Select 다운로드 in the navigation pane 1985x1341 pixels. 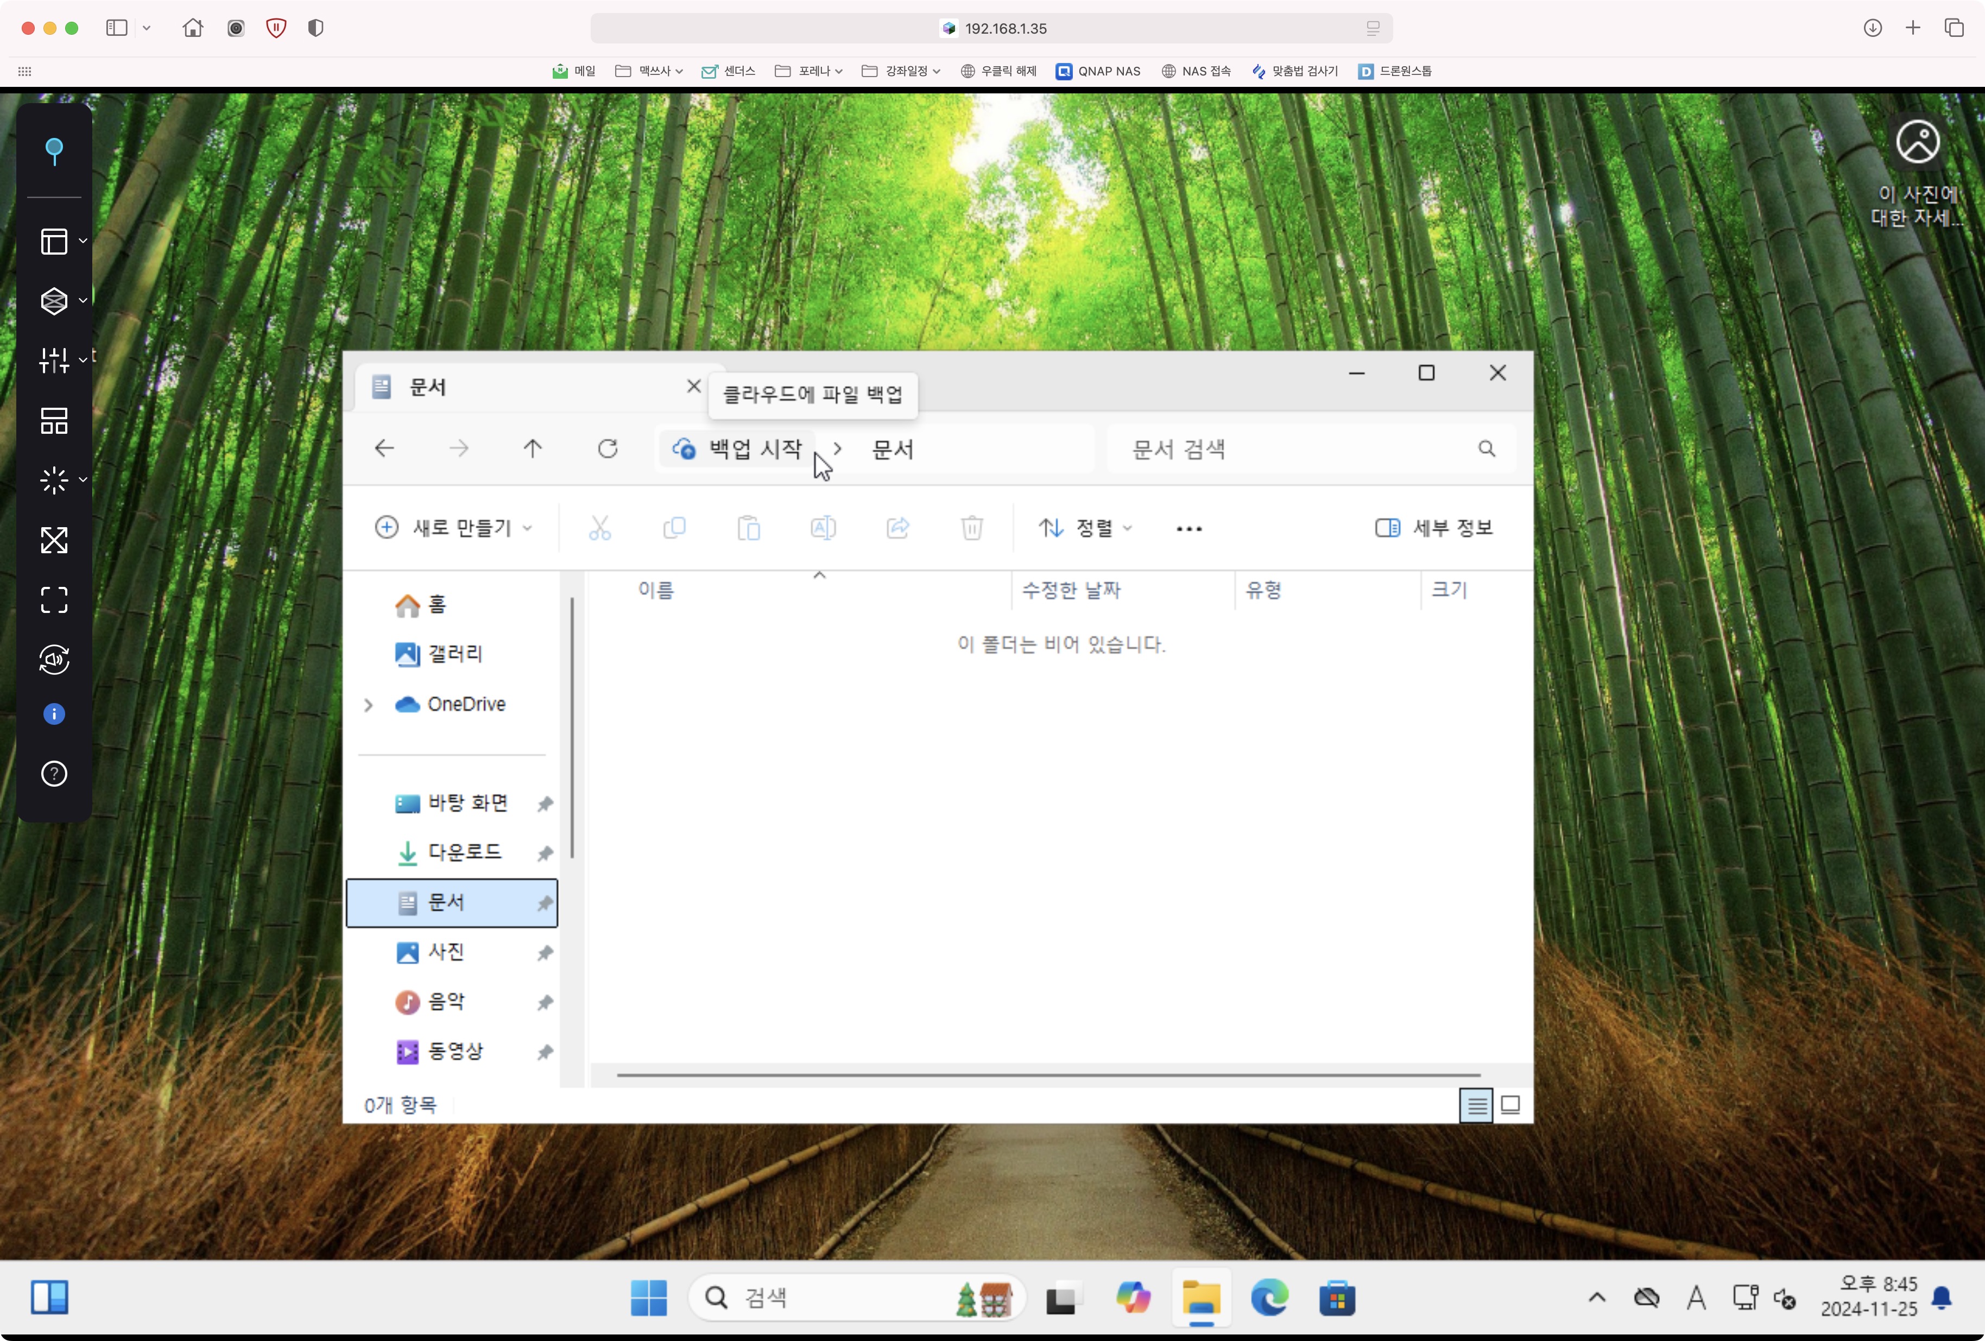[x=464, y=852]
